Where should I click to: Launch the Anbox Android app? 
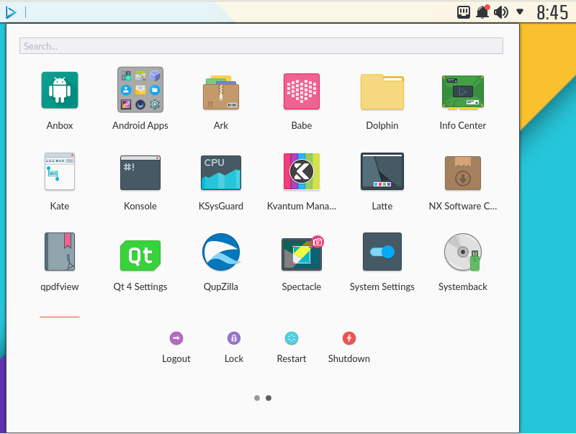(x=60, y=91)
